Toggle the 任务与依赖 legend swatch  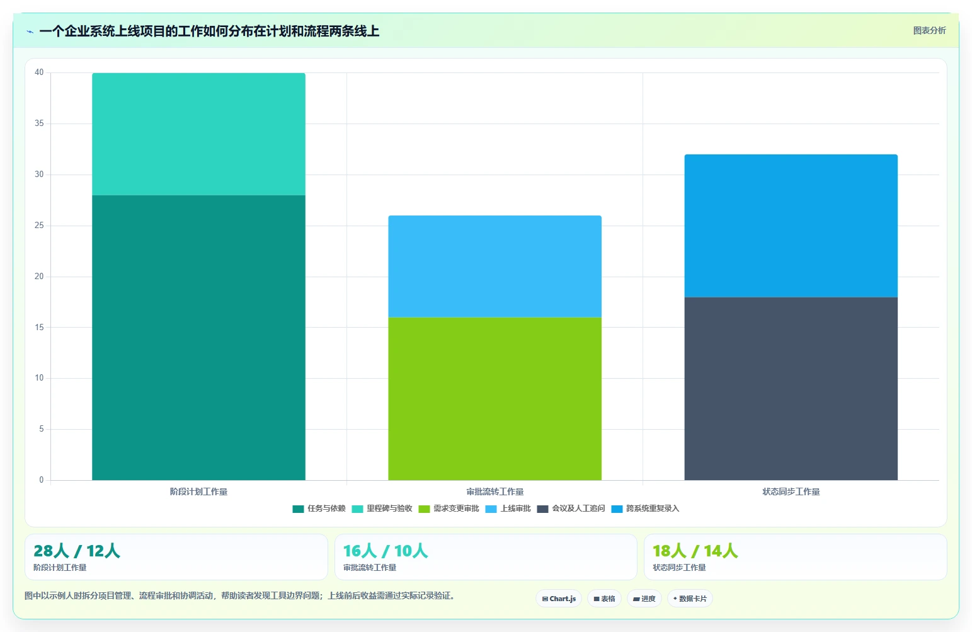tap(298, 509)
